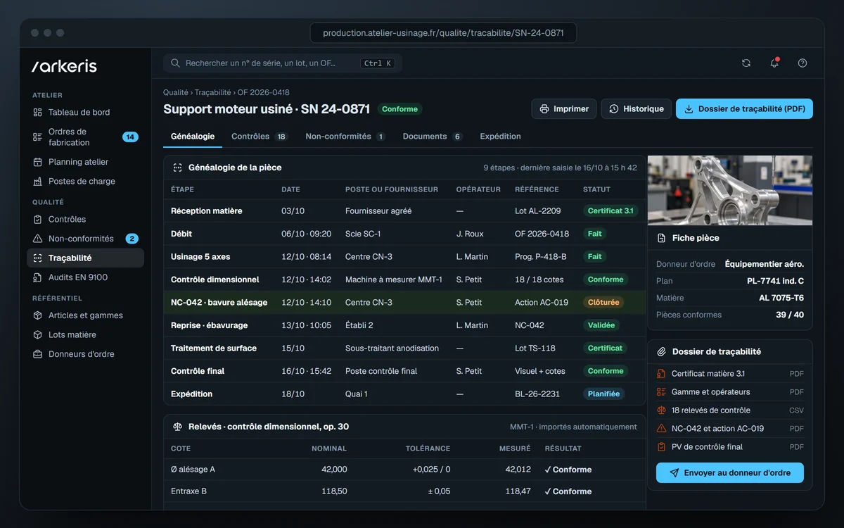Click the Imprimer button
The image size is (844, 528).
point(564,109)
